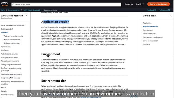Screen dimensions: 174x98
Task: Click the search magnifier icon
Action: pyautogui.click(x=13, y=5)
